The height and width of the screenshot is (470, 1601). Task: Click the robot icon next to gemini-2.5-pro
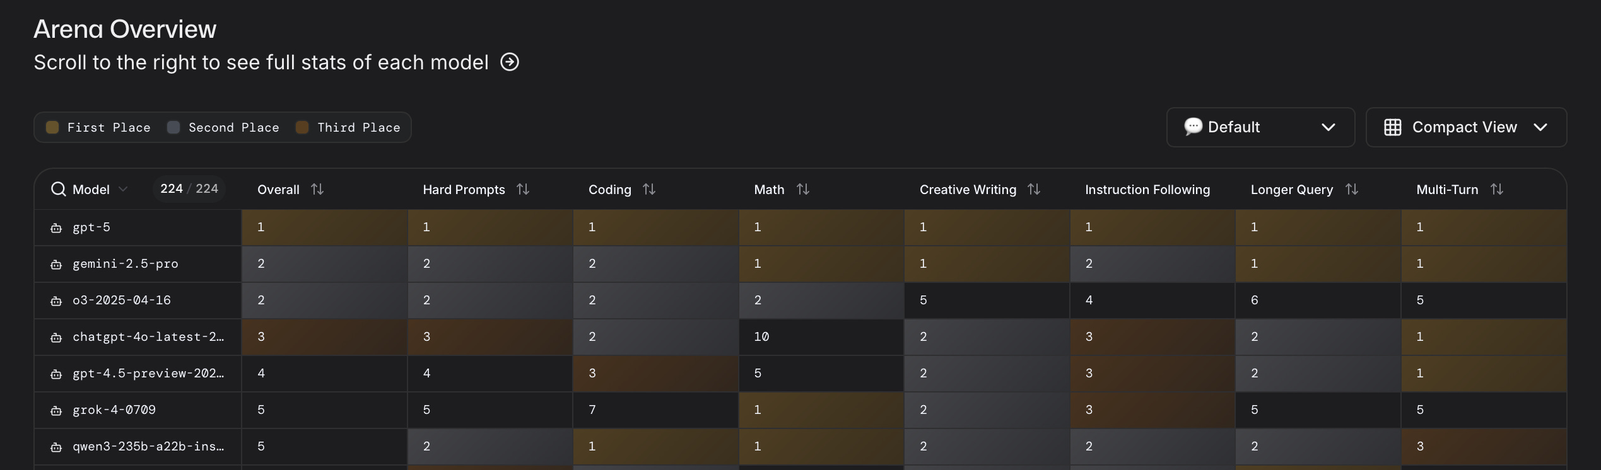[56, 265]
